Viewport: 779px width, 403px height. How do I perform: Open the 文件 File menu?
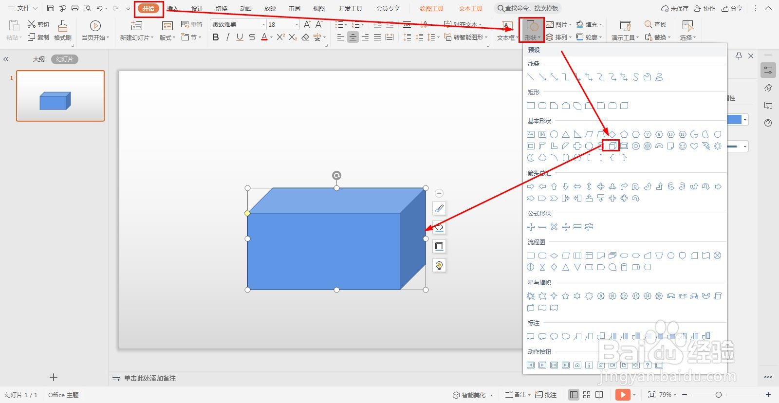23,8
